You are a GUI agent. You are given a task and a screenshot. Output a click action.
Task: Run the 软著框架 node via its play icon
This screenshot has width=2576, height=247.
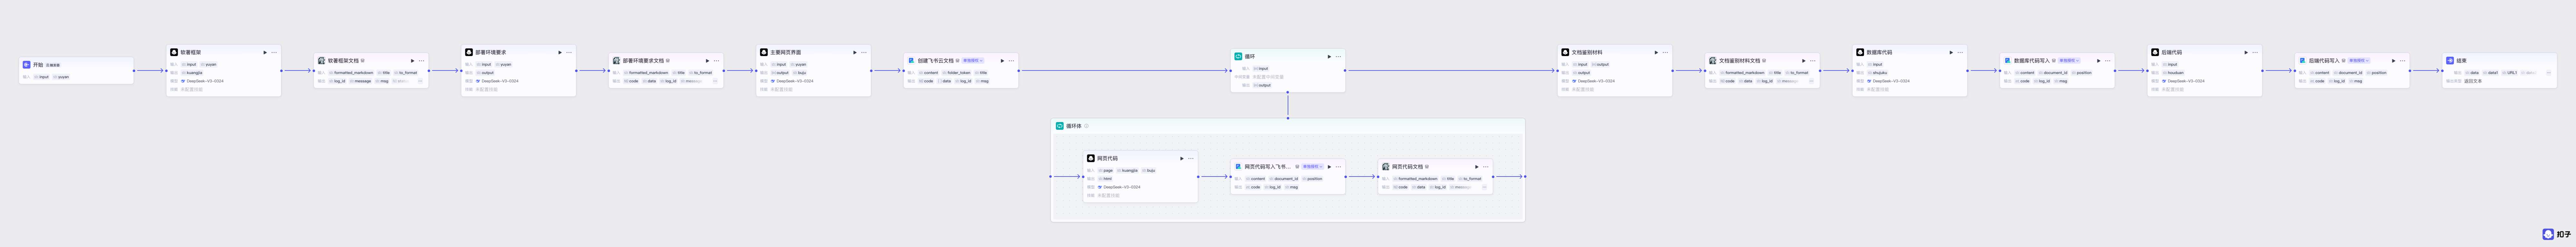[265, 52]
